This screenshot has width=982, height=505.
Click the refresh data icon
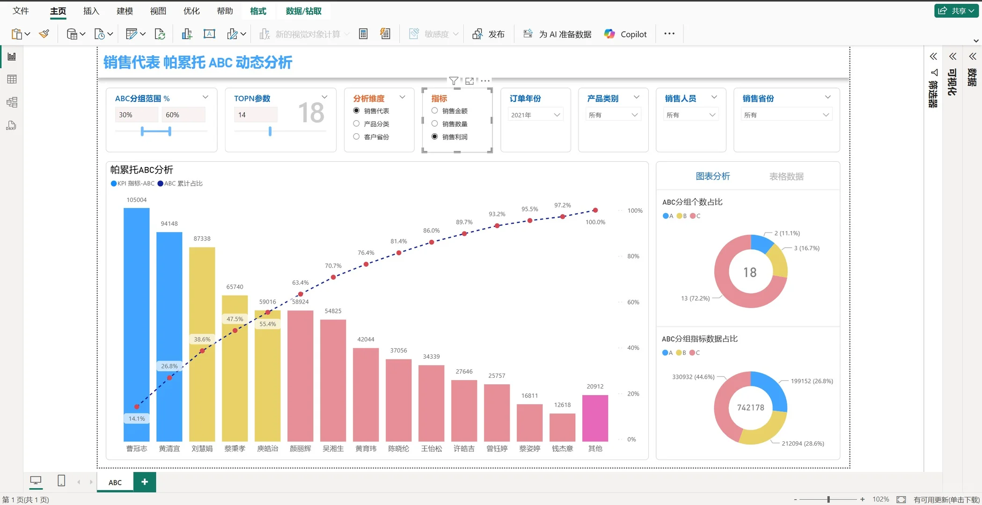pyautogui.click(x=160, y=34)
